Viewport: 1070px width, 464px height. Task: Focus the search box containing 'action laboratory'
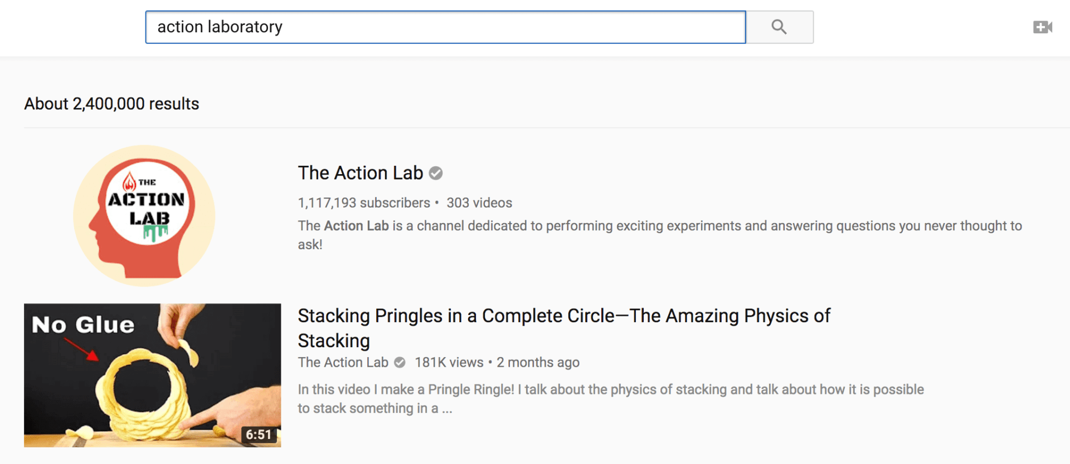coord(445,27)
